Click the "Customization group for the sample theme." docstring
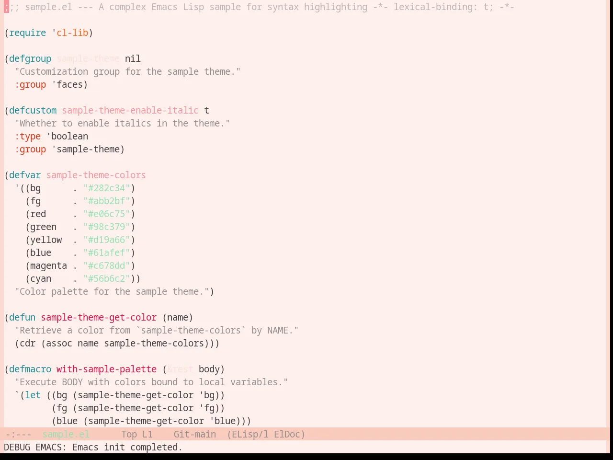This screenshot has width=613, height=460. [x=127, y=71]
